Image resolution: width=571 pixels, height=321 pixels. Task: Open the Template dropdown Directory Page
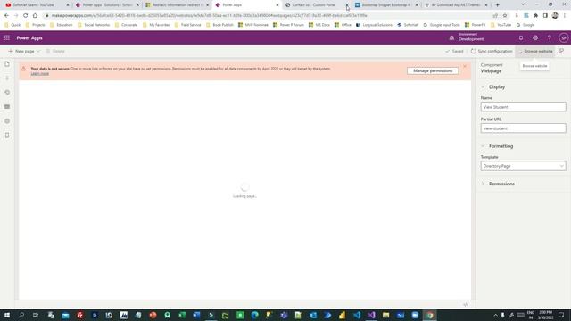pos(524,166)
